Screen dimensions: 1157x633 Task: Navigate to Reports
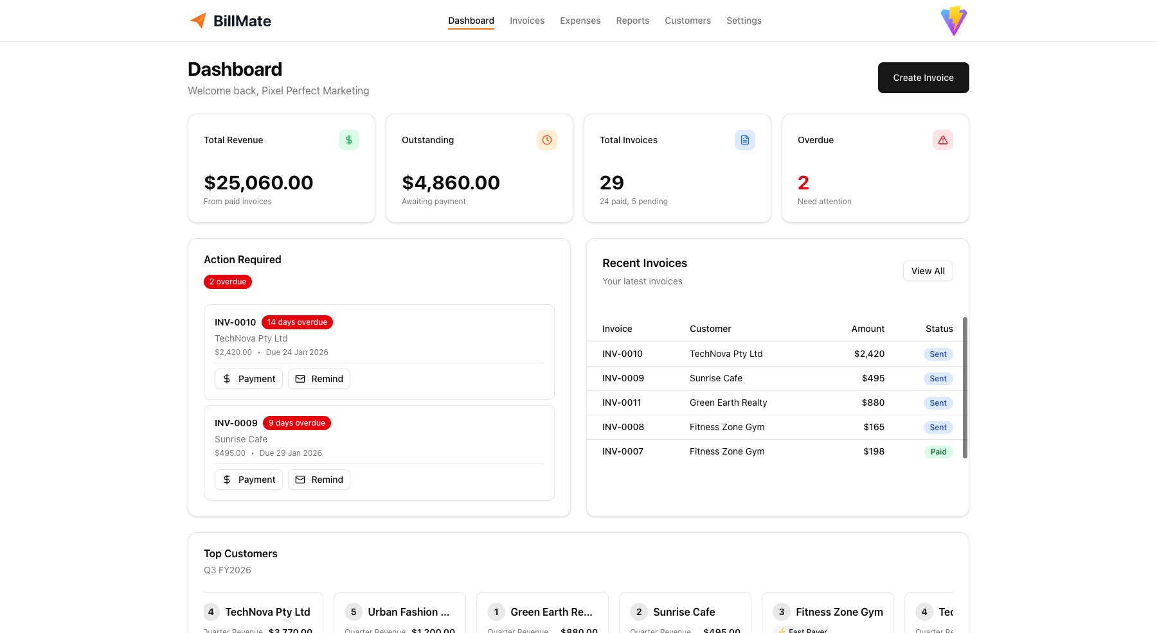pos(632,21)
